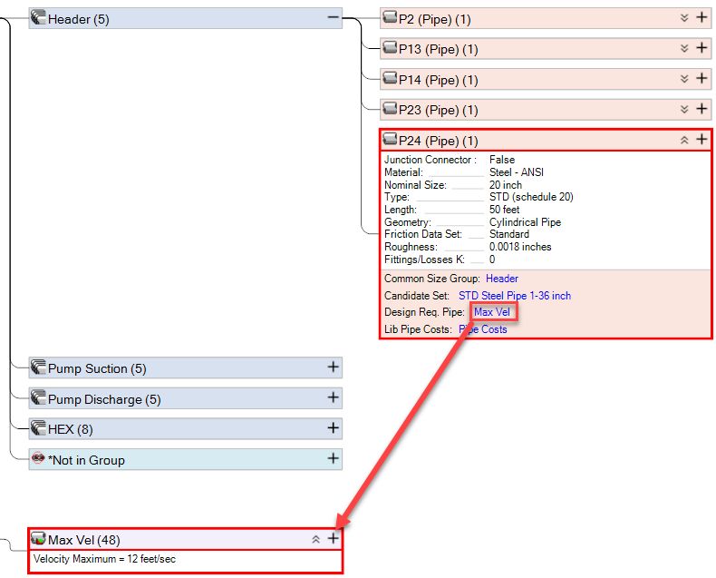The image size is (716, 578).
Task: Click the HEX group icon
Action: (38, 427)
